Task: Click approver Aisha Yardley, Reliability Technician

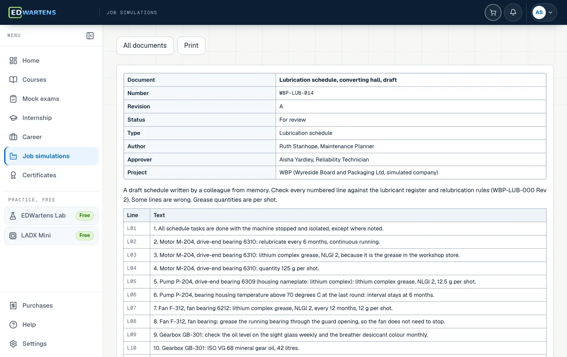Action: (324, 160)
